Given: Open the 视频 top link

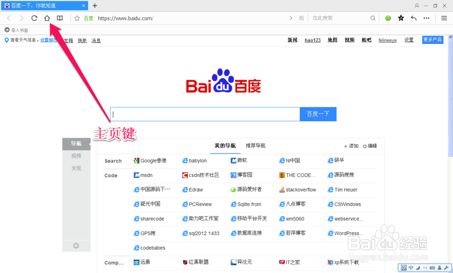Looking at the screenshot, I should point(350,40).
